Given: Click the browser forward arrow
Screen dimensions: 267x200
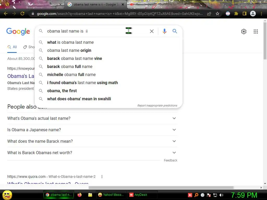Looking at the screenshot, I should 14,14.
